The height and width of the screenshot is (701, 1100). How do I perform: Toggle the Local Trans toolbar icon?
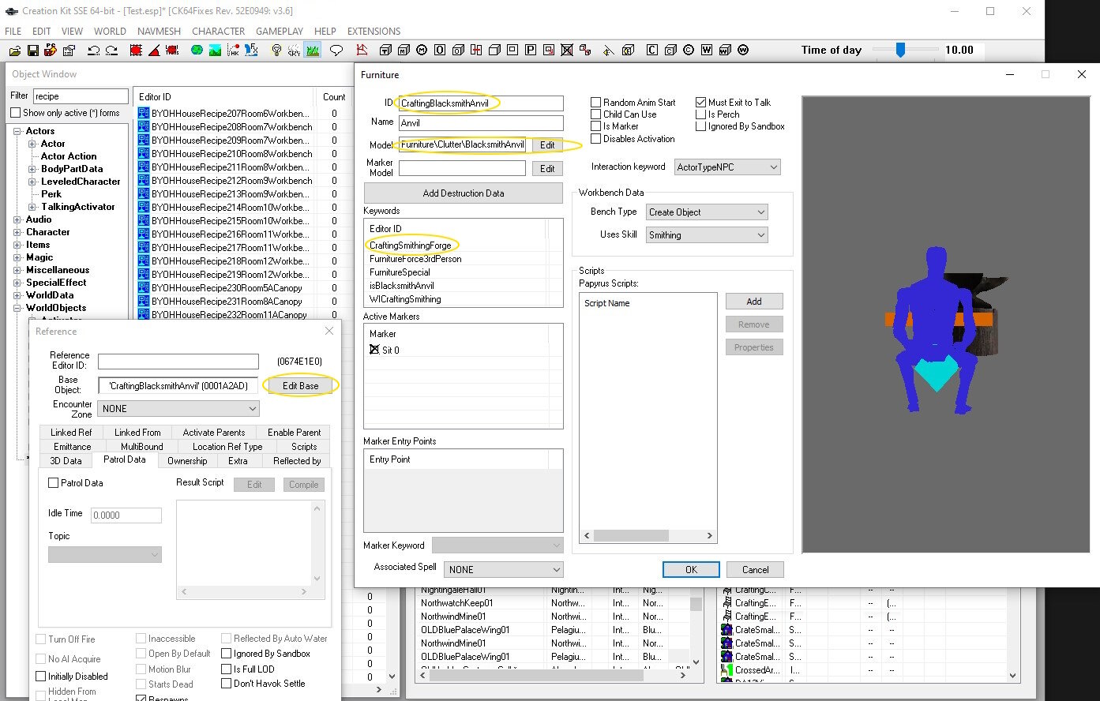tap(171, 51)
